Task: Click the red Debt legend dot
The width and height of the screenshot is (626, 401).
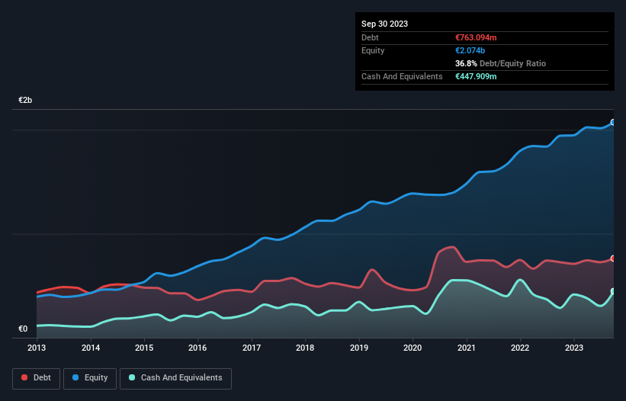Action: coord(24,377)
